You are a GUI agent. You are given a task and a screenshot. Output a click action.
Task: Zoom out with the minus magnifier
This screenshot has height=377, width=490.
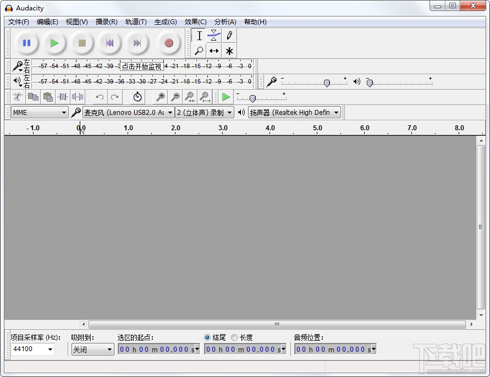tap(175, 97)
